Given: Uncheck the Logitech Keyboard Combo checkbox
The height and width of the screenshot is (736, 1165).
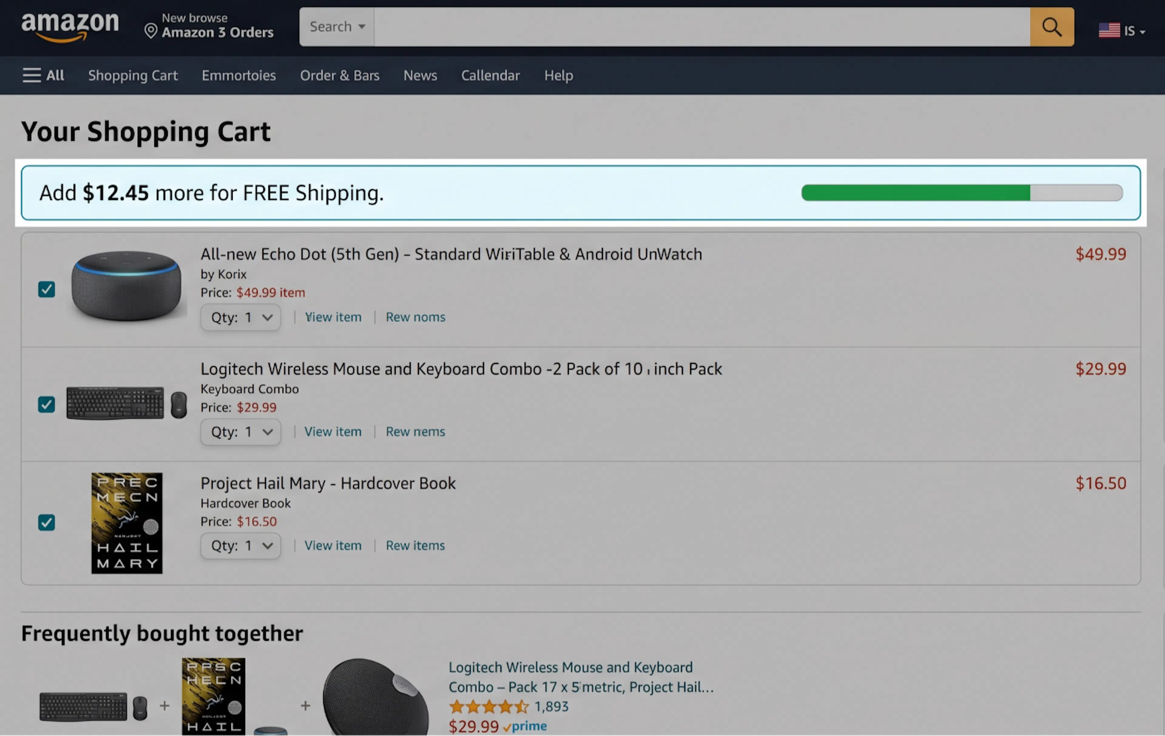Looking at the screenshot, I should tap(46, 404).
